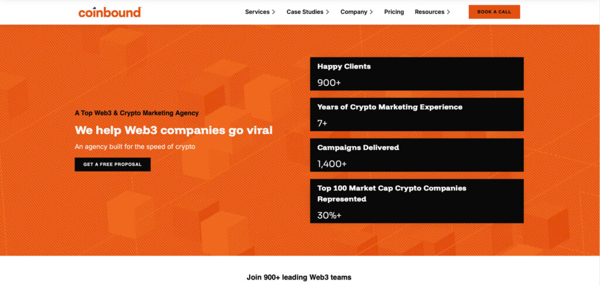
Task: Click the "Join 900+ leading Web3 teams" heading
Action: point(299,277)
